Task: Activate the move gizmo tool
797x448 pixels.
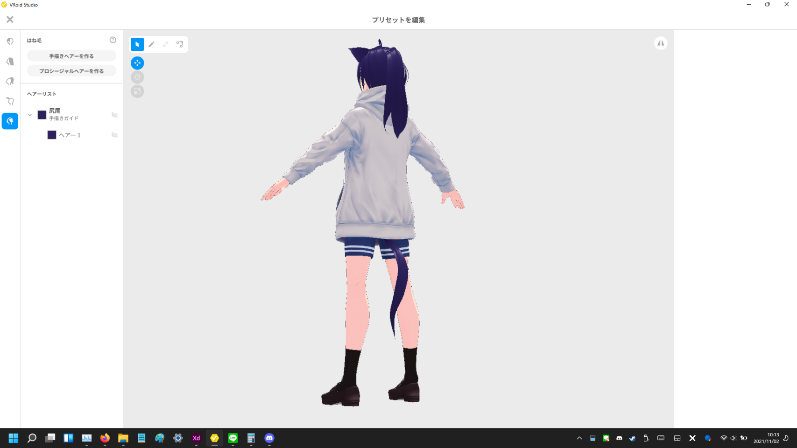Action: pos(137,63)
